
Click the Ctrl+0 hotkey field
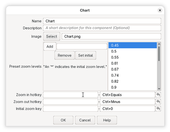coord(127,109)
